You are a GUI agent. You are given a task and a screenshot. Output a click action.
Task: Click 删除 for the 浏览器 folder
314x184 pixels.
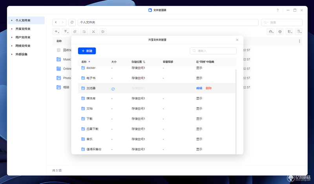pyautogui.click(x=209, y=88)
